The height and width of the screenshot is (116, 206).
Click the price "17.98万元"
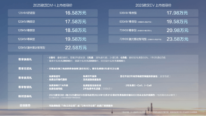(177, 13)
